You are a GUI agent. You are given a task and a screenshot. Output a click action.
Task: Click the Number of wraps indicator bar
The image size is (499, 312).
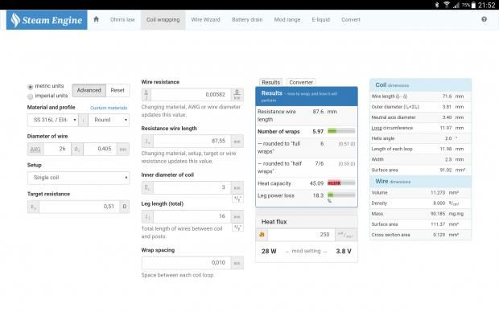coord(341,131)
